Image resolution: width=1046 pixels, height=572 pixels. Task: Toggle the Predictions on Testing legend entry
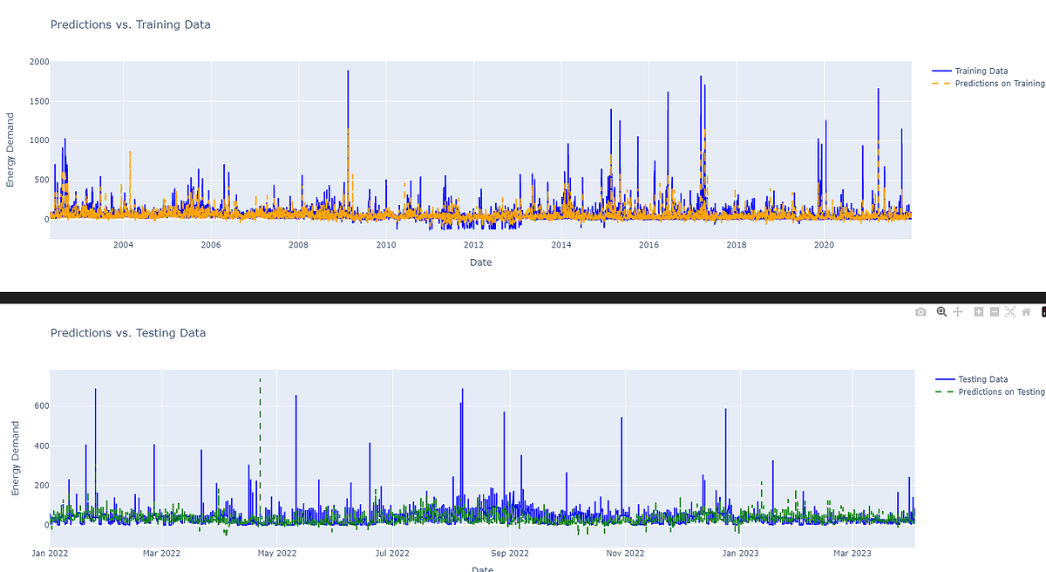(999, 392)
